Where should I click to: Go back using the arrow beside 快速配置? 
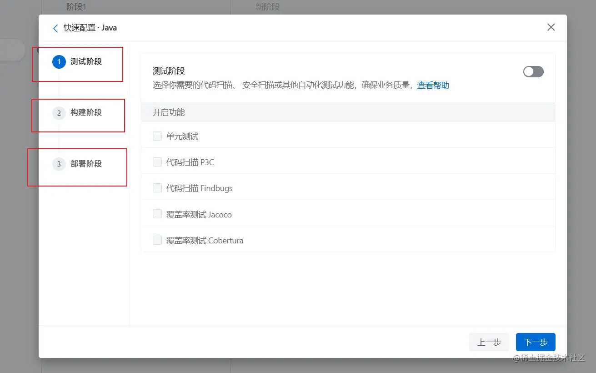pyautogui.click(x=55, y=28)
